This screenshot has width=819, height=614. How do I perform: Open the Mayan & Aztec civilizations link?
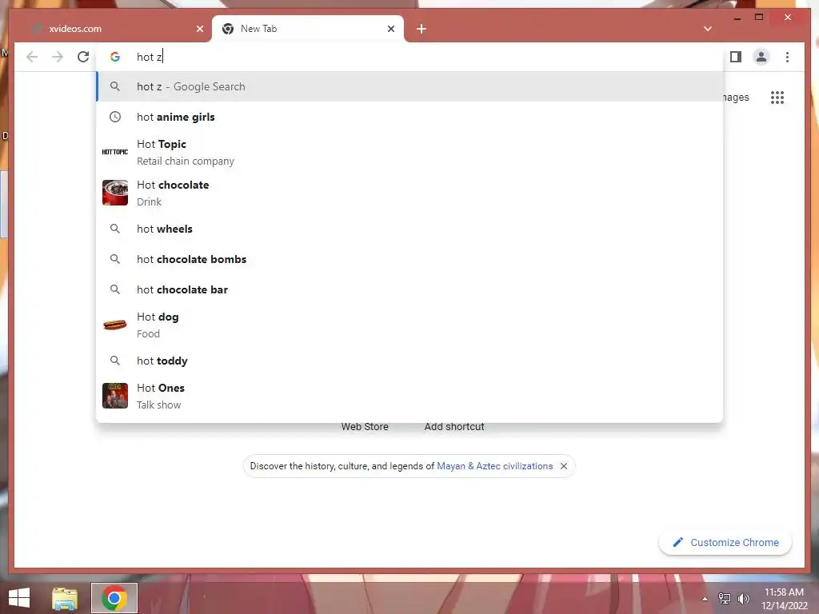click(x=494, y=466)
